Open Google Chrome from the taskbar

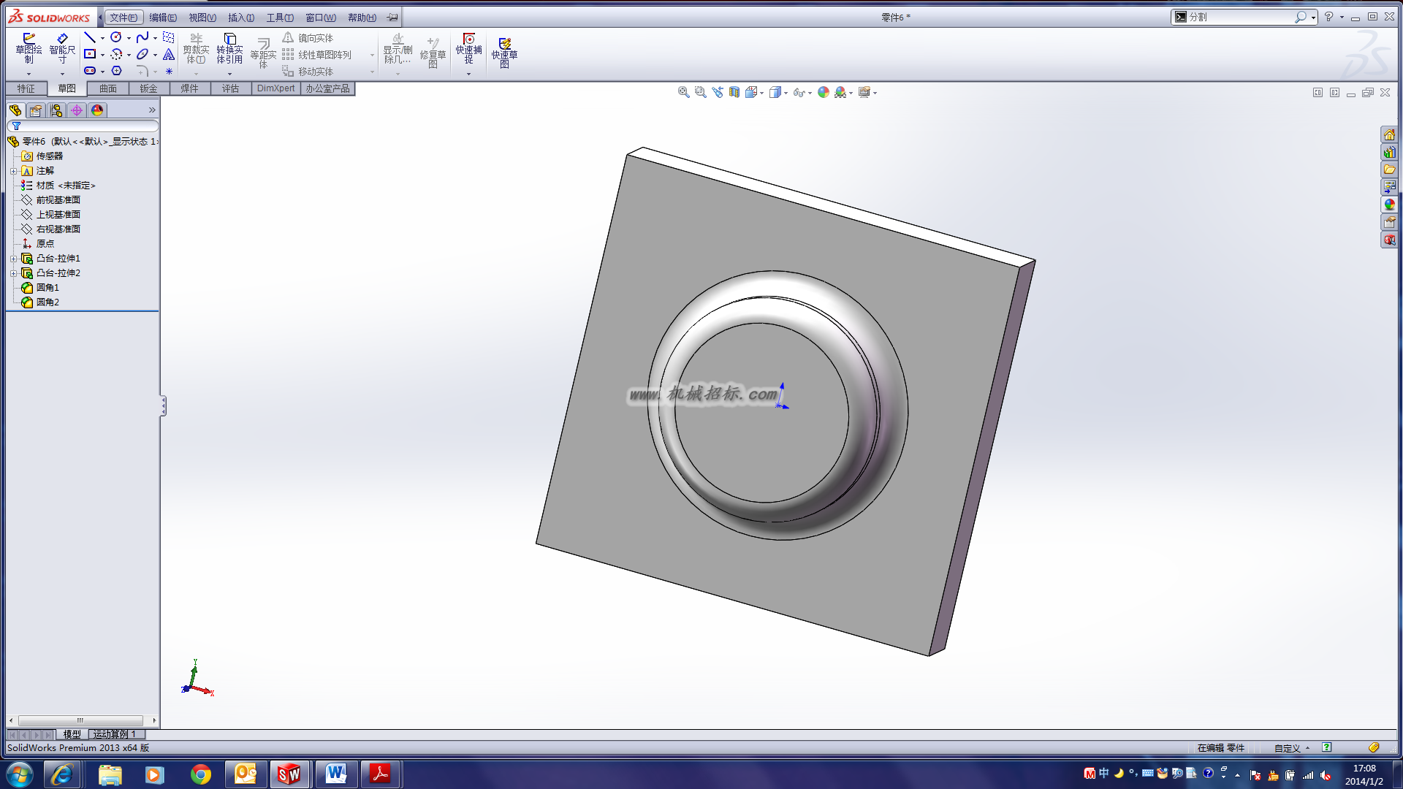pos(200,774)
